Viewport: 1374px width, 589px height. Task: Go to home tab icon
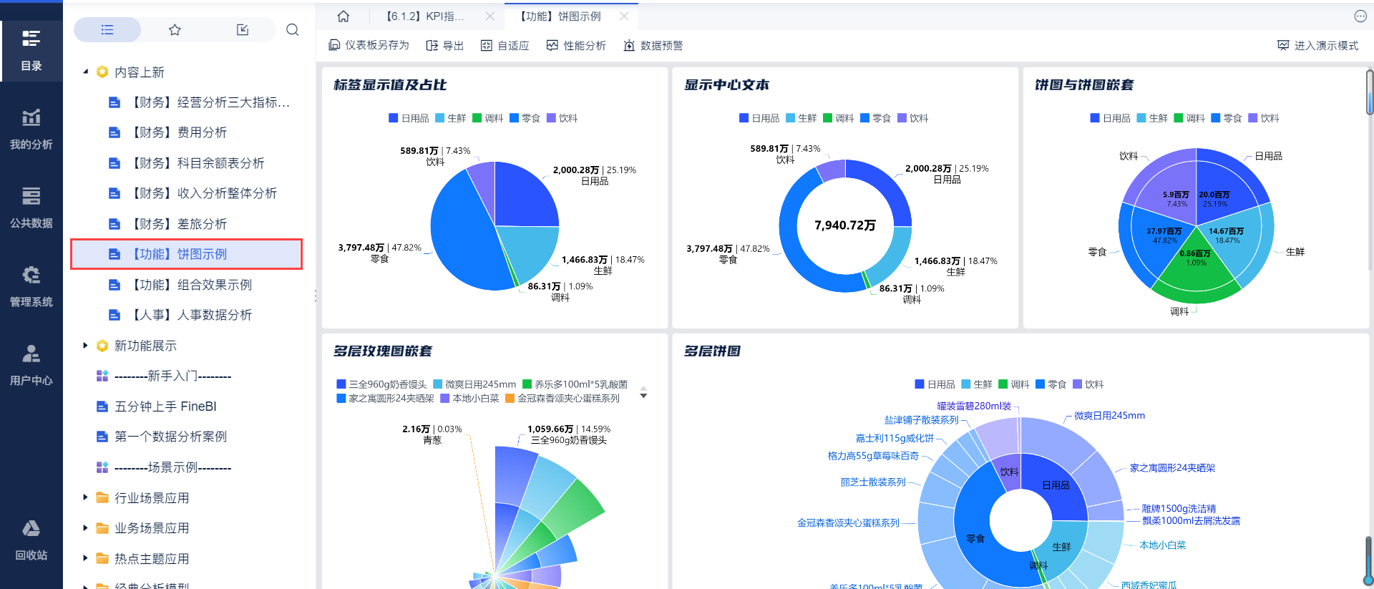(x=343, y=16)
